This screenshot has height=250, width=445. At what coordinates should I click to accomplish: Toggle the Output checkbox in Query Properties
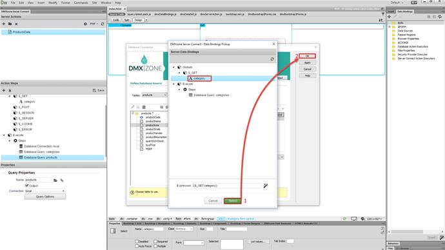(x=27, y=186)
